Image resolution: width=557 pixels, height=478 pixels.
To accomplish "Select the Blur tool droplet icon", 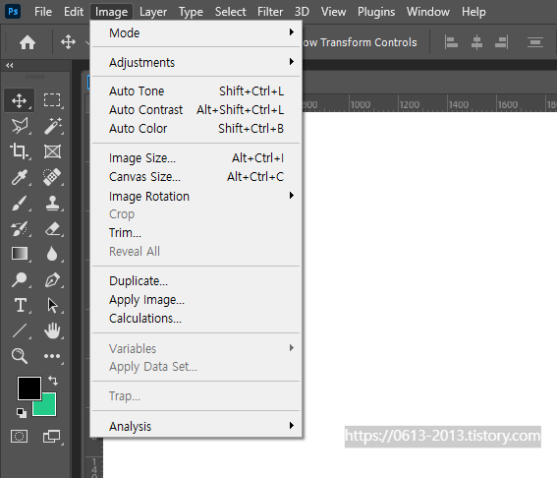I will click(52, 254).
